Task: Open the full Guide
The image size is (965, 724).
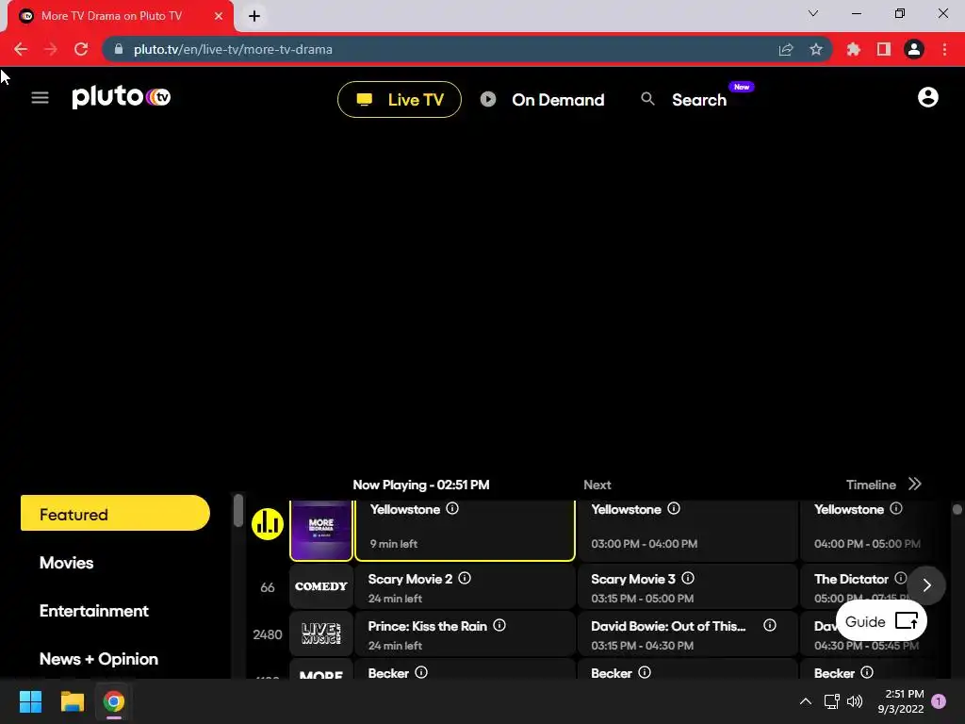Action: coord(881,621)
